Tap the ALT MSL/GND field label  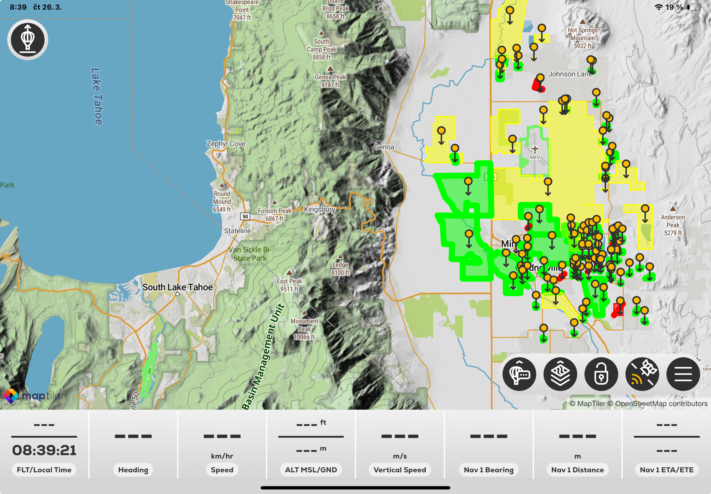pos(311,470)
